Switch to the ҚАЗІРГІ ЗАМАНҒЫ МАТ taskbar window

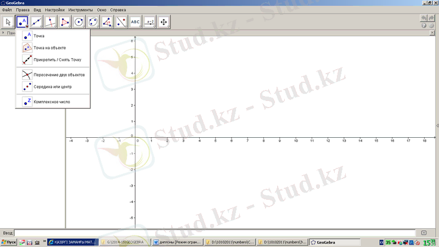click(x=72, y=242)
